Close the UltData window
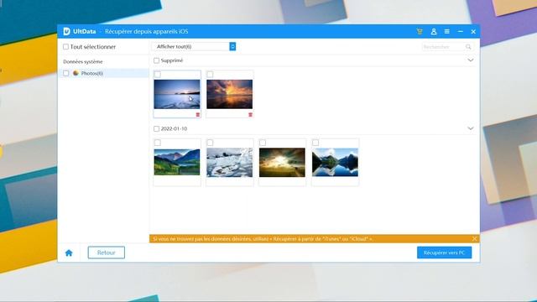 click(x=473, y=32)
